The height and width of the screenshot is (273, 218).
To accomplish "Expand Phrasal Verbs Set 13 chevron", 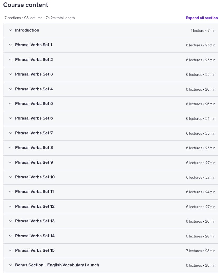I will pyautogui.click(x=10, y=221).
